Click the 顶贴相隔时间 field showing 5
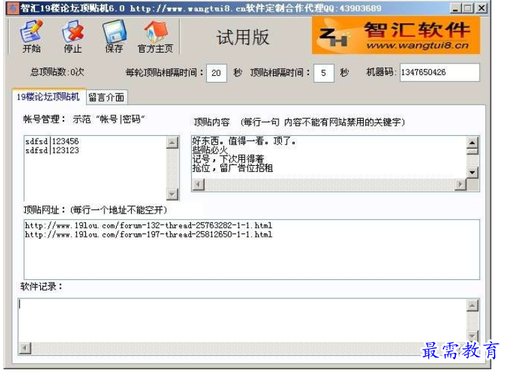 (323, 73)
